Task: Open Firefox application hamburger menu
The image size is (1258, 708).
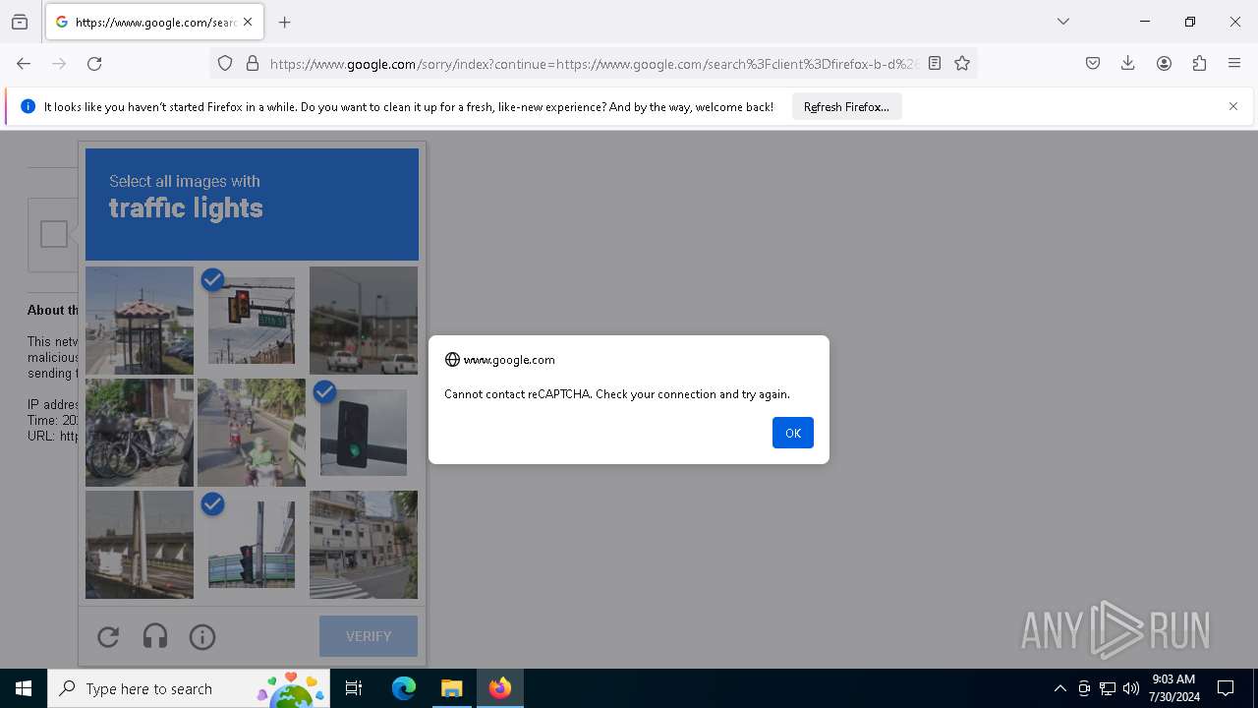Action: coord(1234,64)
